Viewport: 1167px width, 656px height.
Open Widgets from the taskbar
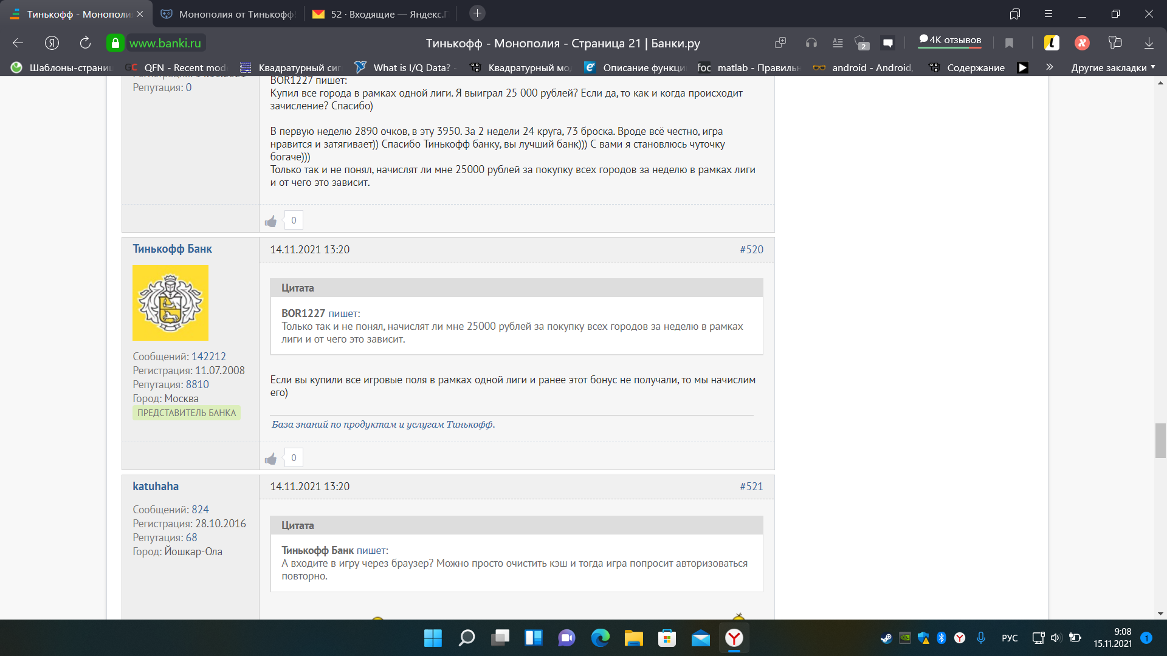coord(533,638)
